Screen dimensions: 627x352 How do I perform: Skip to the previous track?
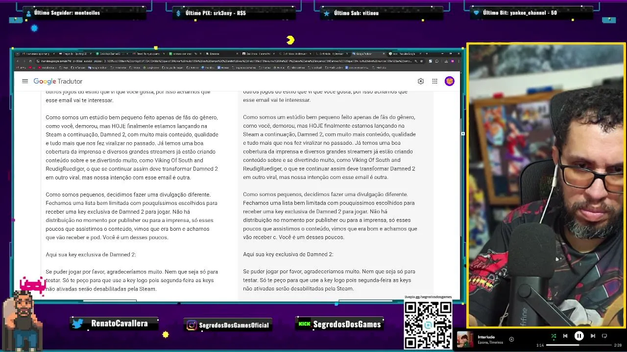coord(565,336)
